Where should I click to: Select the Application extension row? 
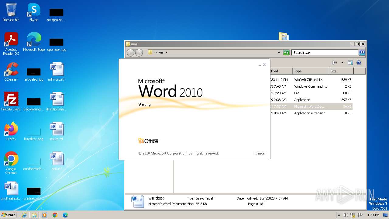coord(311,113)
